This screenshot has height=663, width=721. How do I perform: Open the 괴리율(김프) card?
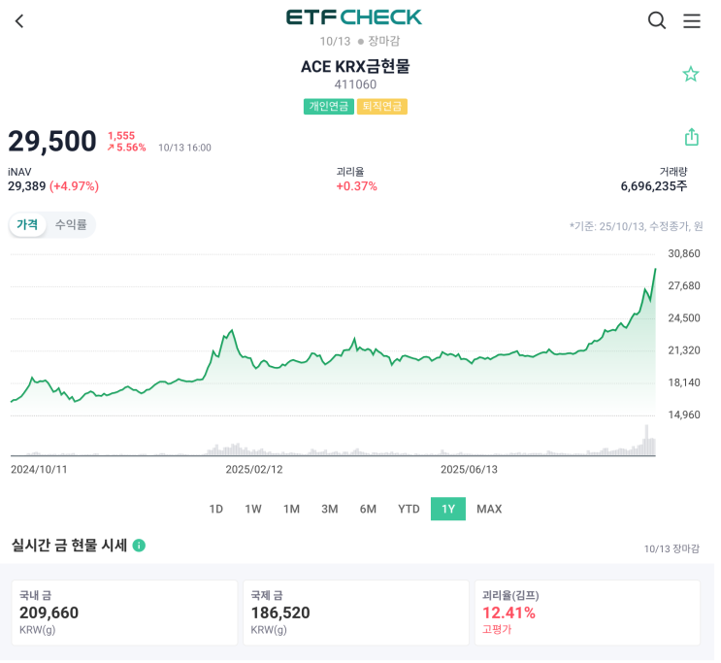[x=587, y=613]
